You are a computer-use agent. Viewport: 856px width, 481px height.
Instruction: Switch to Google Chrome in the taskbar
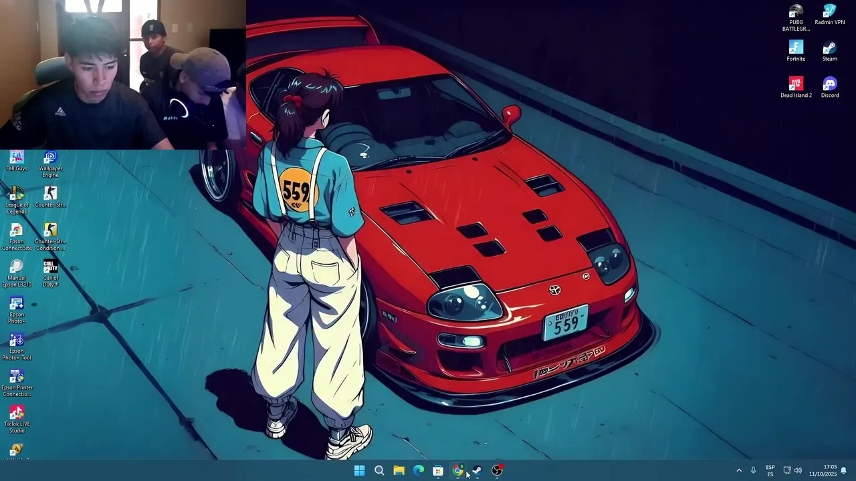click(x=457, y=470)
